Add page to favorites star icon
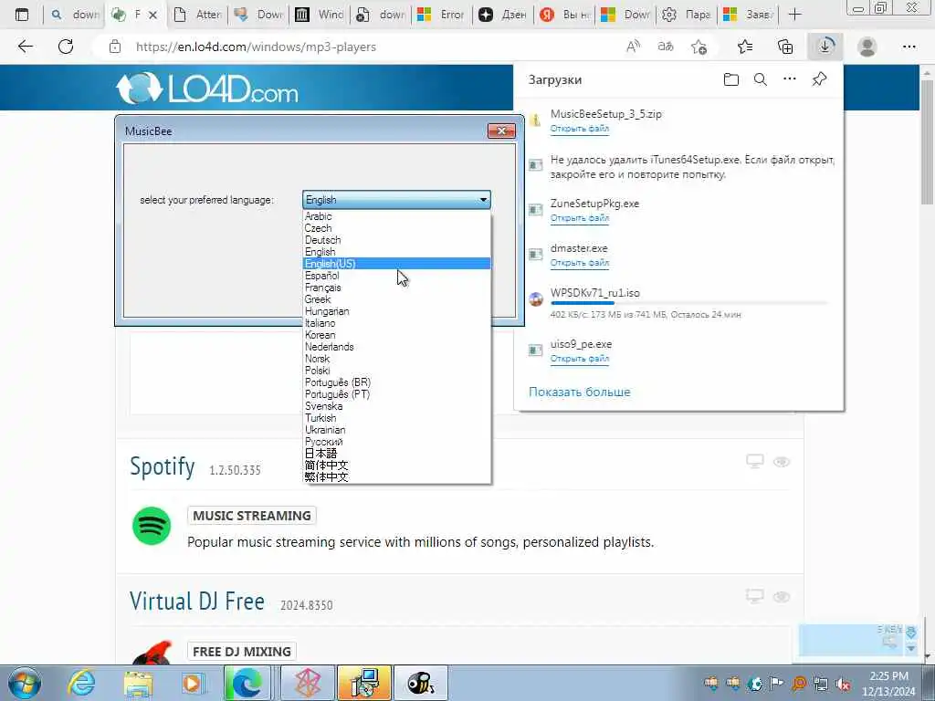Image resolution: width=935 pixels, height=701 pixels. pos(699,47)
